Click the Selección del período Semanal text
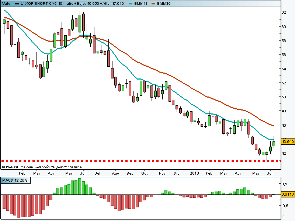 (59, 167)
